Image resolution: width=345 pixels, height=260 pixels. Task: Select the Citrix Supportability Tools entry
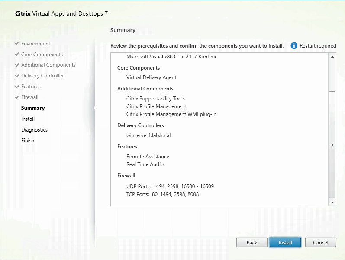tap(155, 99)
